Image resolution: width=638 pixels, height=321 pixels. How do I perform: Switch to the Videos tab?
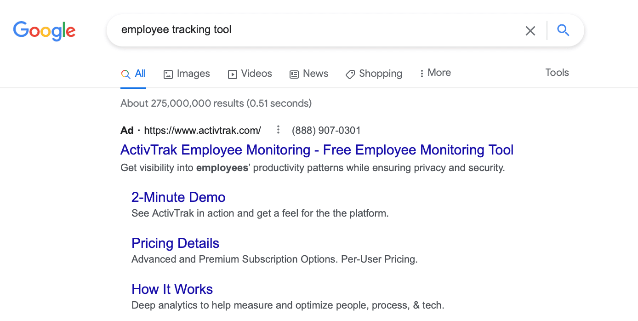click(x=250, y=74)
